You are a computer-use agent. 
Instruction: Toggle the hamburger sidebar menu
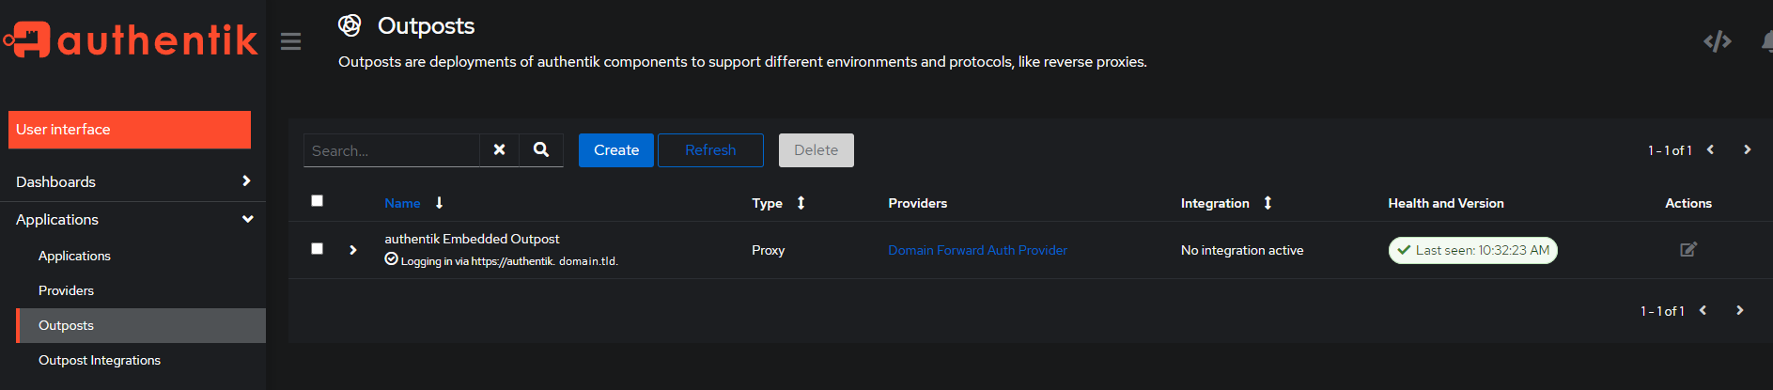291,41
